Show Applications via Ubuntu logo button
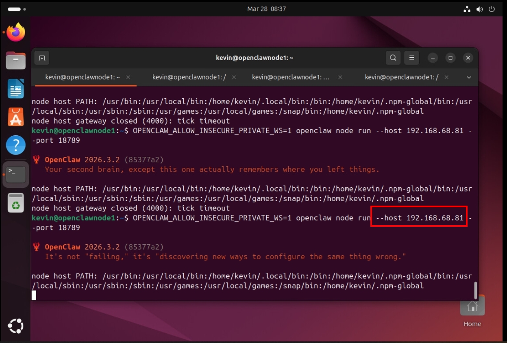Screen dimensions: 507x343 click(x=16, y=326)
